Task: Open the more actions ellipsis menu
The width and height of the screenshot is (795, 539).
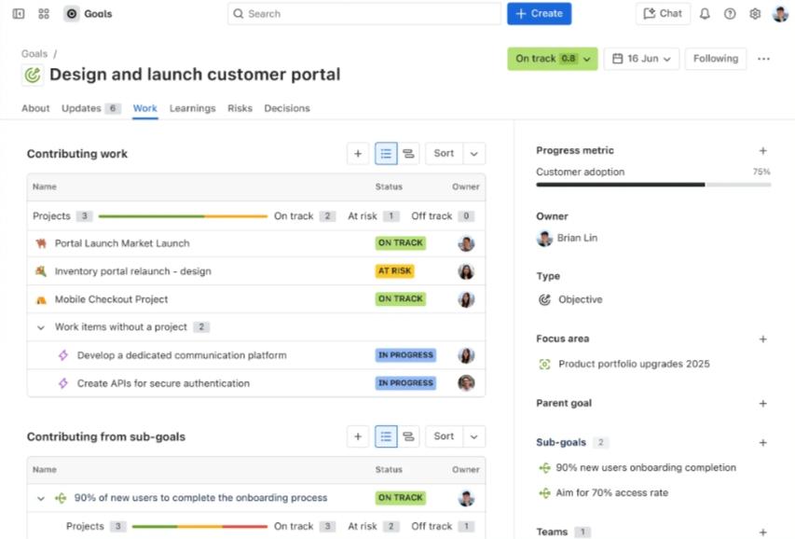Action: coord(763,59)
